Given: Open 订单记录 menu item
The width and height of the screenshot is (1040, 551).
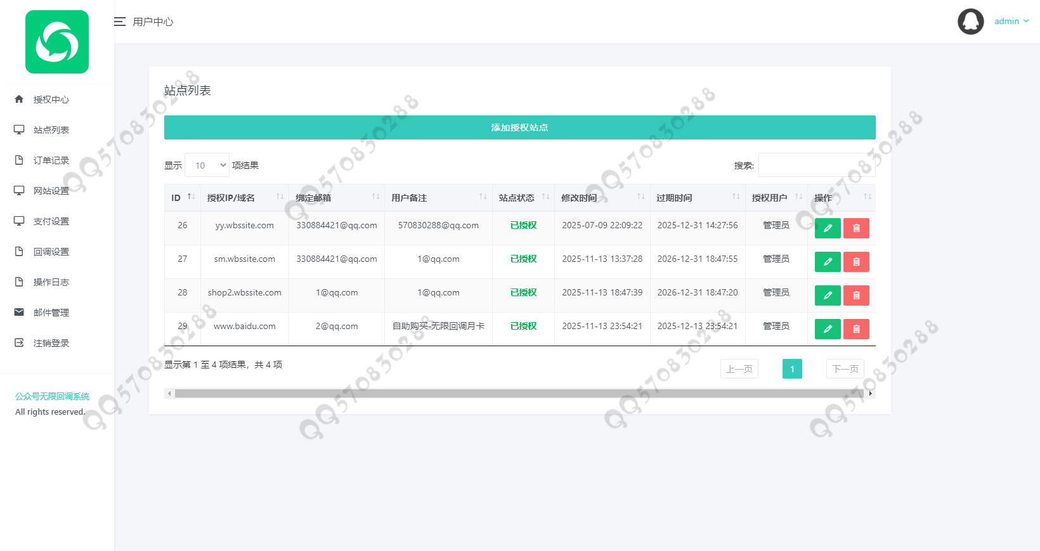Looking at the screenshot, I should 51,160.
